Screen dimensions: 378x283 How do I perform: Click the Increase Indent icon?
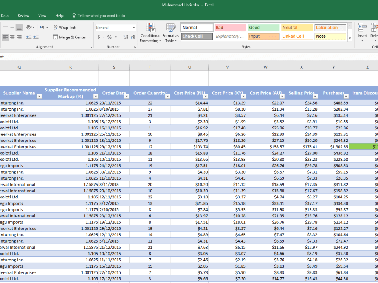point(36,37)
